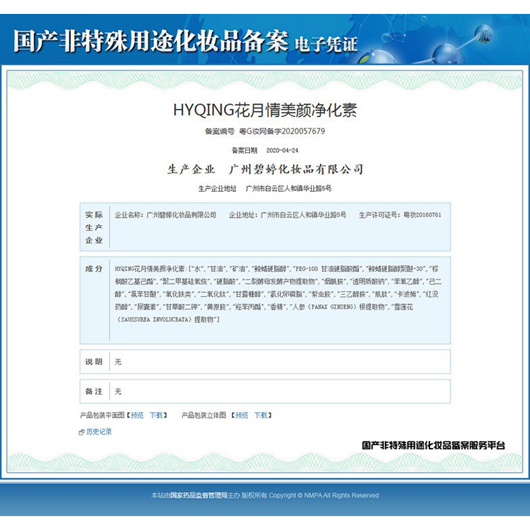The height and width of the screenshot is (530, 530).
Task: Click the 国家药品监督管理局 footer text
Action: coord(198,495)
